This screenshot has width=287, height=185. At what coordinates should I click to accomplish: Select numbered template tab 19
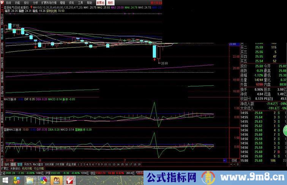click(x=139, y=164)
